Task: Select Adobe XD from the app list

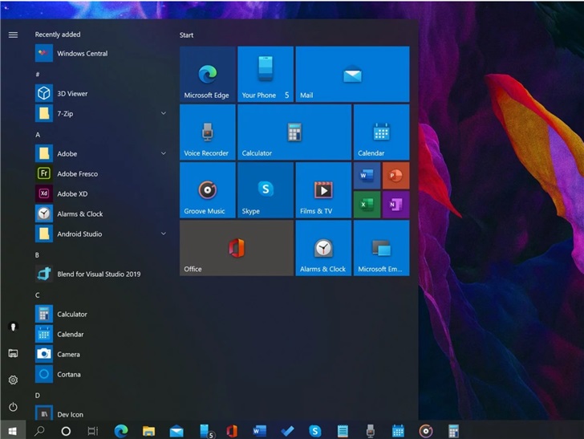Action: pyautogui.click(x=72, y=194)
